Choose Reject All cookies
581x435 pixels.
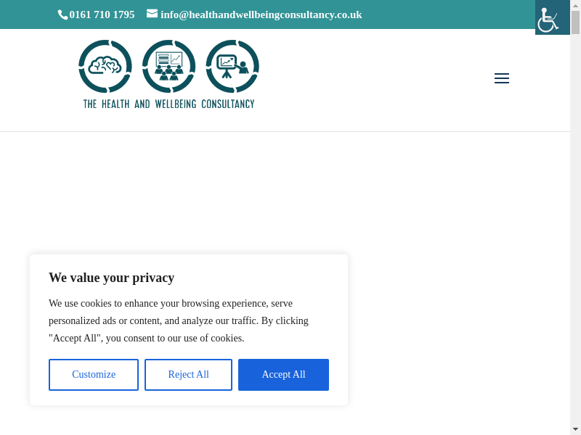click(x=188, y=375)
